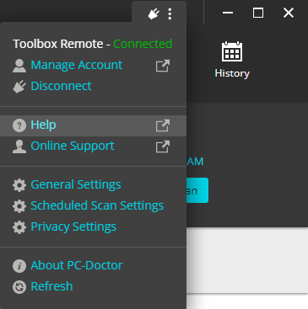Image resolution: width=308 pixels, height=309 pixels.
Task: Click gear icon beside Privacy Settings
Action: tap(19, 227)
